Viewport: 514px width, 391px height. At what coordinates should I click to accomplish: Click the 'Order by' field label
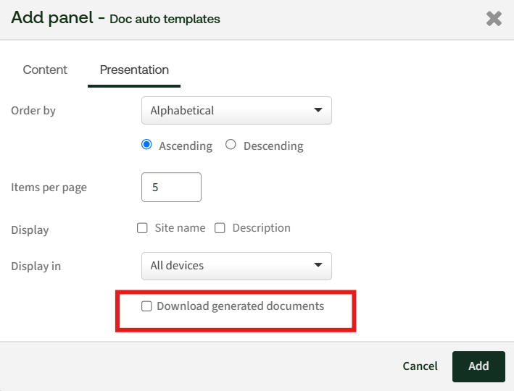coord(33,111)
